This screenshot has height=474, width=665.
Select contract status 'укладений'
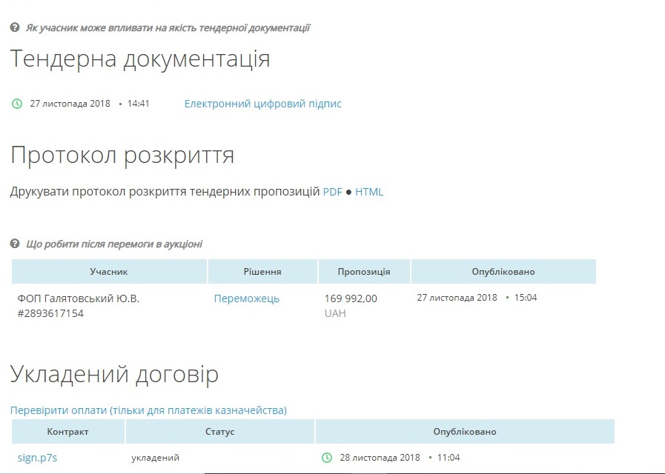(x=155, y=458)
